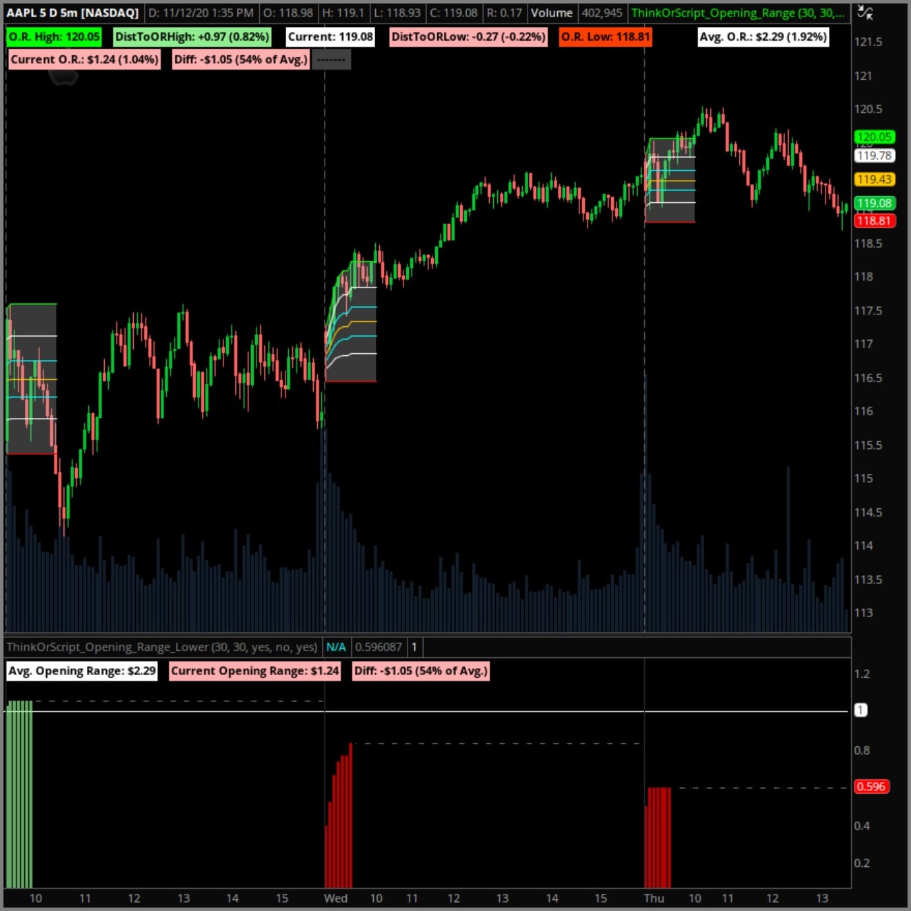Click the red 118.81 price axis bubble
This screenshot has height=911, width=911.
[874, 221]
